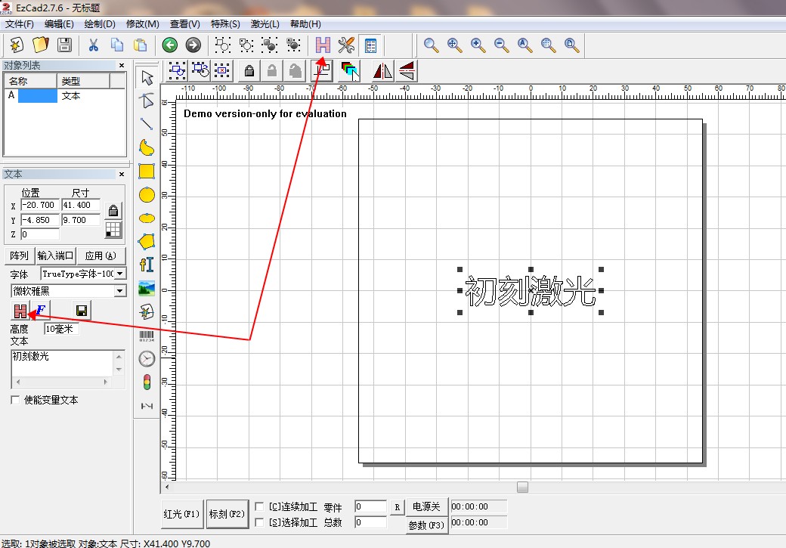Click the timer clock tool icon
This screenshot has width=786, height=548.
coord(147,358)
